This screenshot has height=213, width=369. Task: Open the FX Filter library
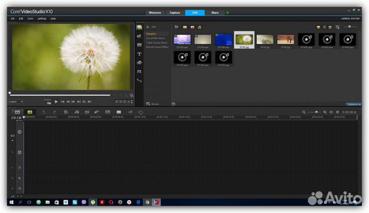pos(140,71)
